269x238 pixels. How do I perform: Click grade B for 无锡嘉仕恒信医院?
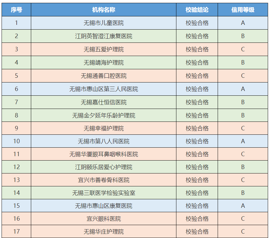click(243, 102)
